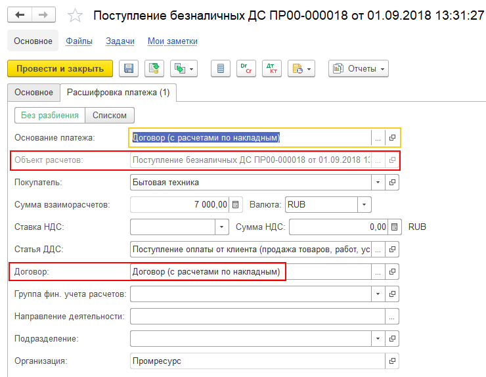Go forward with the right arrow button

43,15
